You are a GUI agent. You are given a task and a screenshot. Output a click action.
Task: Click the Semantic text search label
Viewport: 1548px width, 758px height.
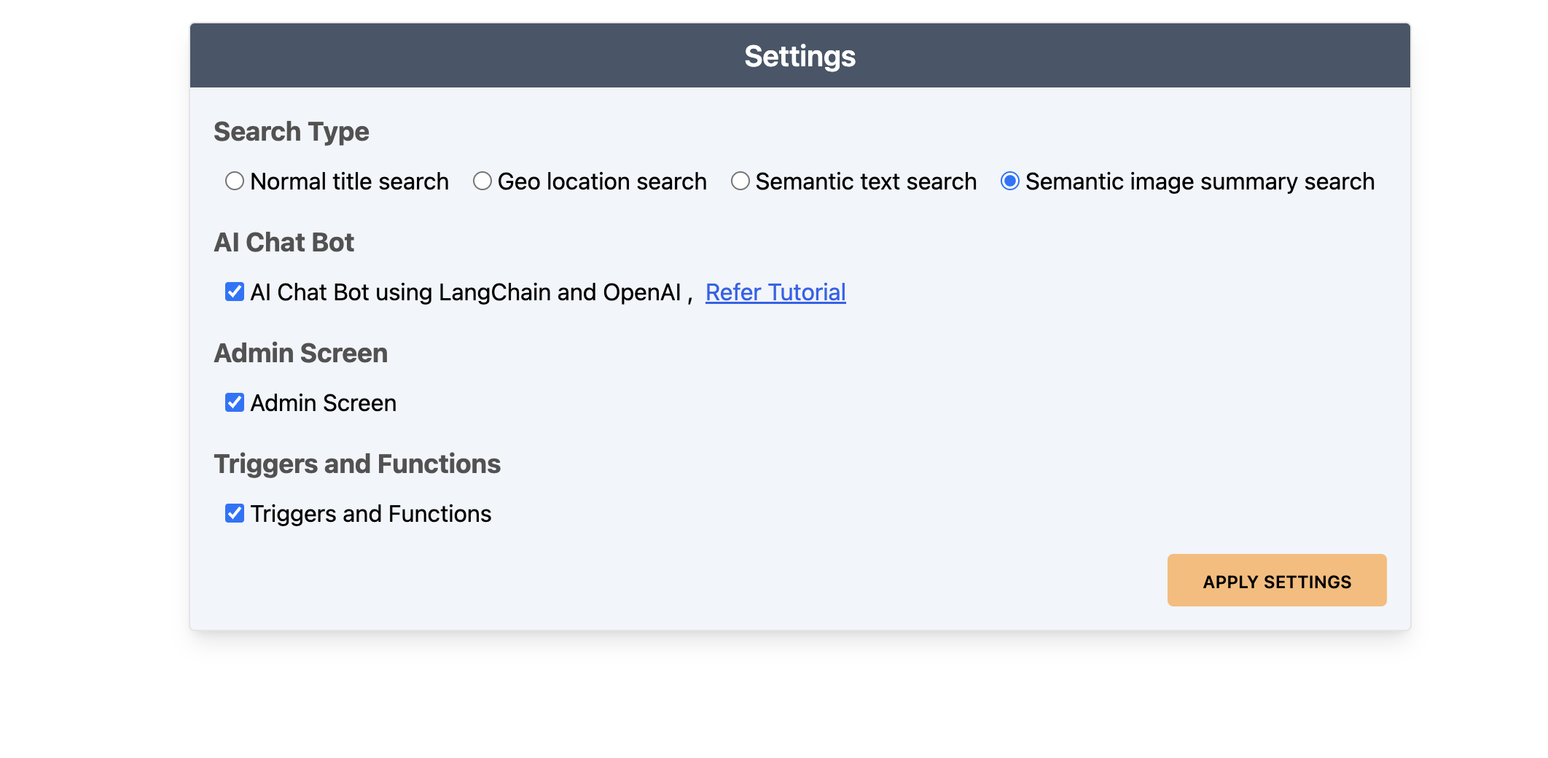click(865, 181)
